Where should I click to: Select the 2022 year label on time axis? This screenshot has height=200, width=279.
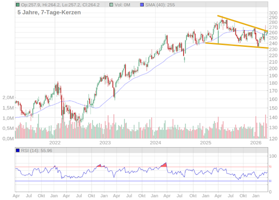tap(55, 143)
